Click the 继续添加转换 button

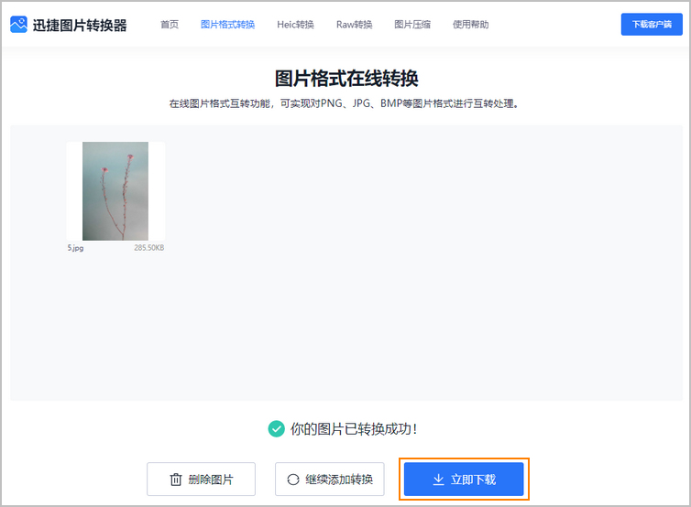330,479
